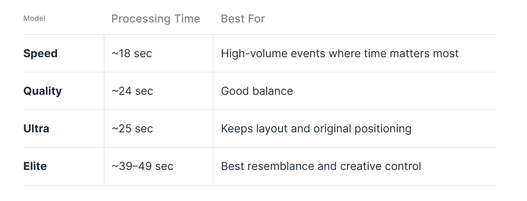Select the Elite model name
This screenshot has height=201, width=527.
pyautogui.click(x=35, y=166)
